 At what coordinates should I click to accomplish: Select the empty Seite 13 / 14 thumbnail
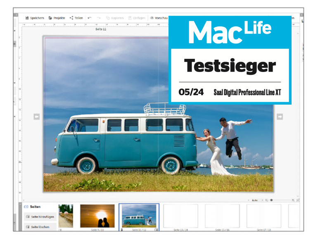click(180, 216)
